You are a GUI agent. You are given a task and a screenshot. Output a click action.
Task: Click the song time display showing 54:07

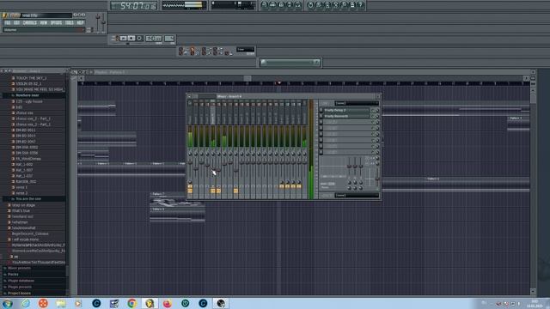tap(133, 6)
